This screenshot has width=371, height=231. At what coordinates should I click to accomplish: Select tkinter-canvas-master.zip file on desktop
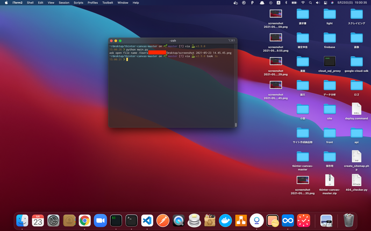point(329,180)
